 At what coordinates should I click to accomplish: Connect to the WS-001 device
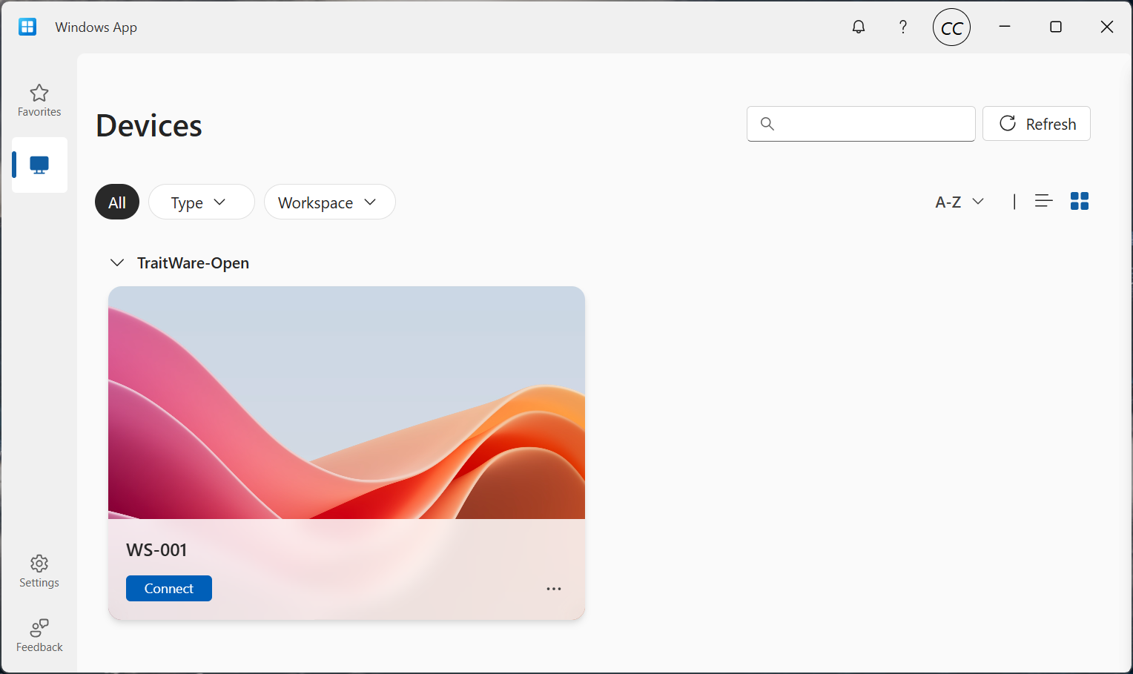(x=169, y=588)
